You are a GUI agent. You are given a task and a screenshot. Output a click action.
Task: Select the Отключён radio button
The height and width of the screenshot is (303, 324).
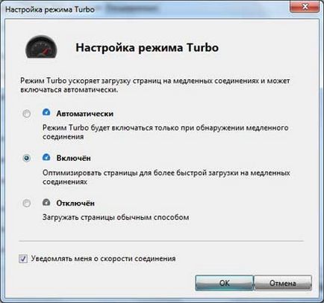pos(27,203)
